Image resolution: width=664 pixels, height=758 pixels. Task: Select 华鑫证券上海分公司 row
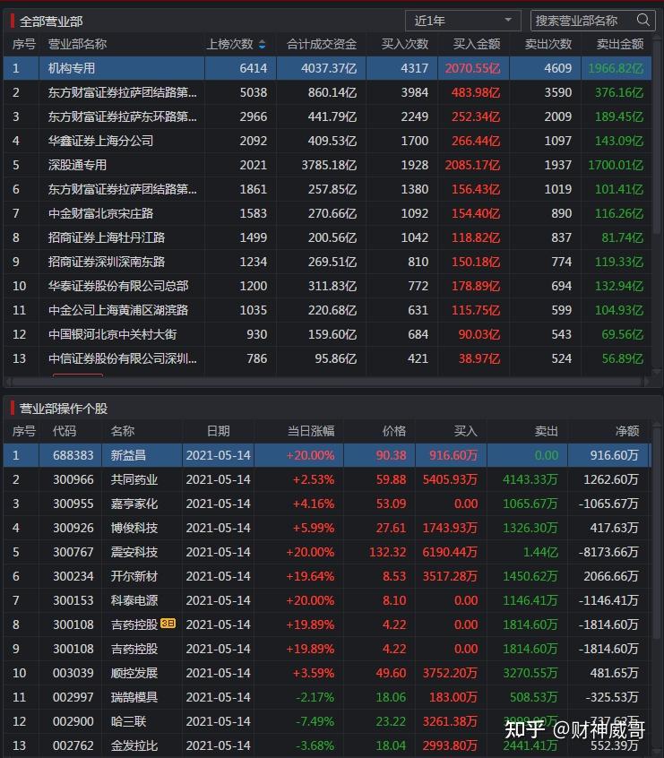click(x=327, y=141)
